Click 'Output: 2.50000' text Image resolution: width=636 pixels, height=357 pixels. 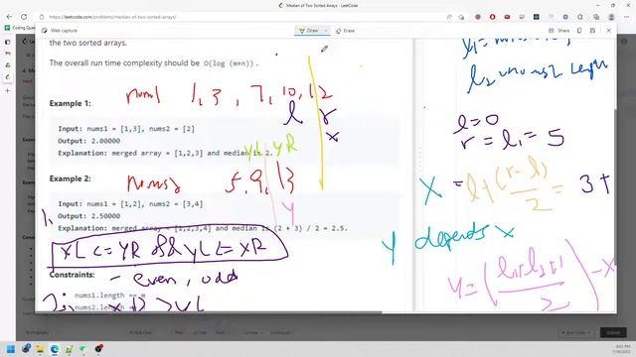88,216
